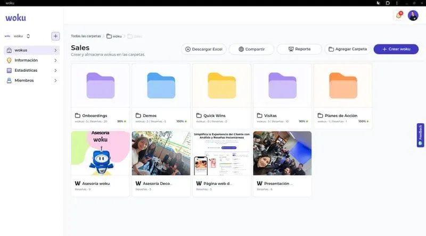Click the Onboardings folder name
Screen dimensions: 426x236
pos(95,115)
